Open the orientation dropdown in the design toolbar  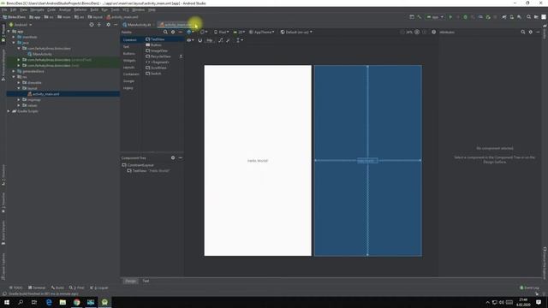204,32
